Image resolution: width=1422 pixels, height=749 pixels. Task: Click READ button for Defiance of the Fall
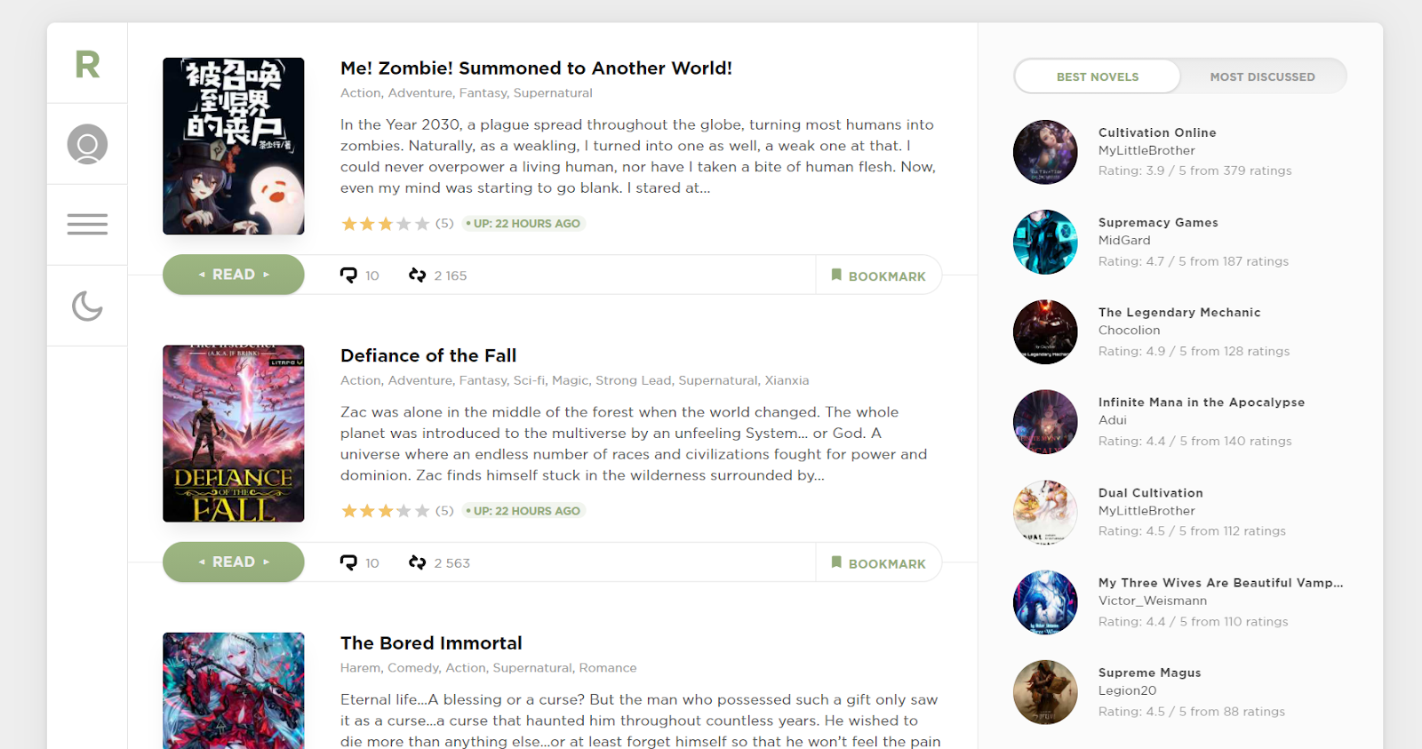234,562
